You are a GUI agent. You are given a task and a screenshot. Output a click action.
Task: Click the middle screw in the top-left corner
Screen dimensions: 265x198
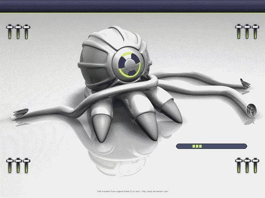tap(18, 31)
